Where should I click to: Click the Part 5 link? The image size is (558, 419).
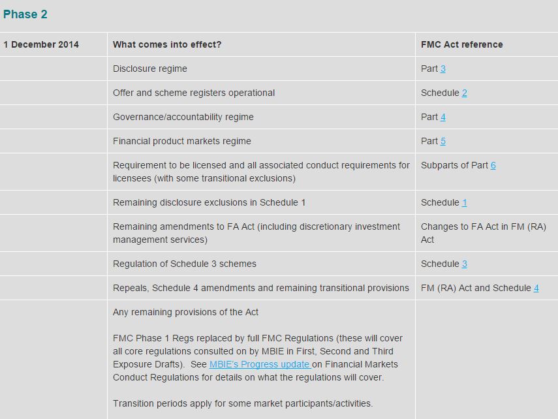(x=443, y=142)
